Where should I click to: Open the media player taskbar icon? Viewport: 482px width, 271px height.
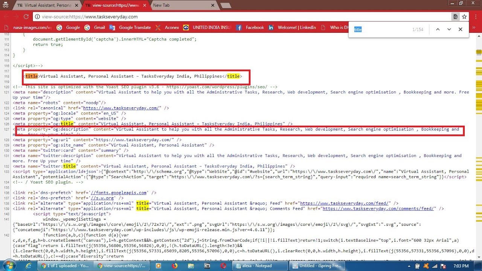158,265
